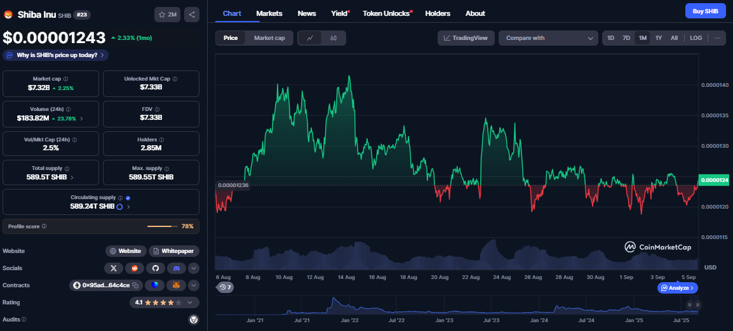Click the 0.00001236 baseline price label

233,185
